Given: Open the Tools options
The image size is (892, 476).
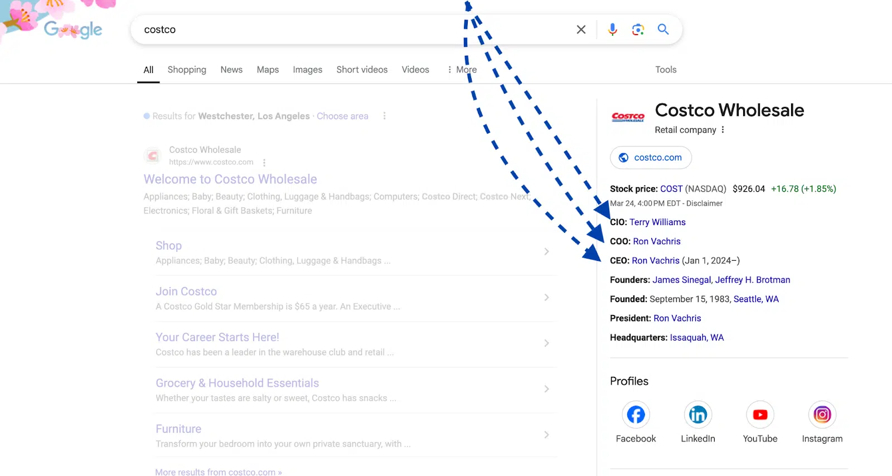Looking at the screenshot, I should [x=666, y=70].
